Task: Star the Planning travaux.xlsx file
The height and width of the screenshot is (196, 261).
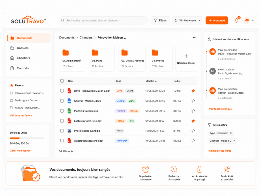Action: pyautogui.click(x=193, y=111)
